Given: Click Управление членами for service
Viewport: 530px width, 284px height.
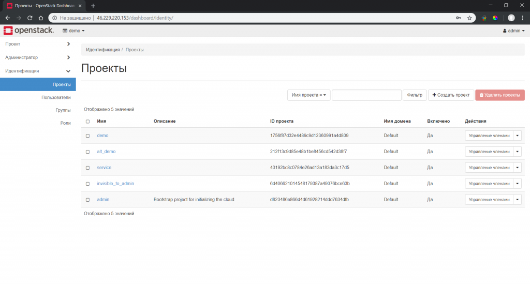Looking at the screenshot, I should 489,168.
